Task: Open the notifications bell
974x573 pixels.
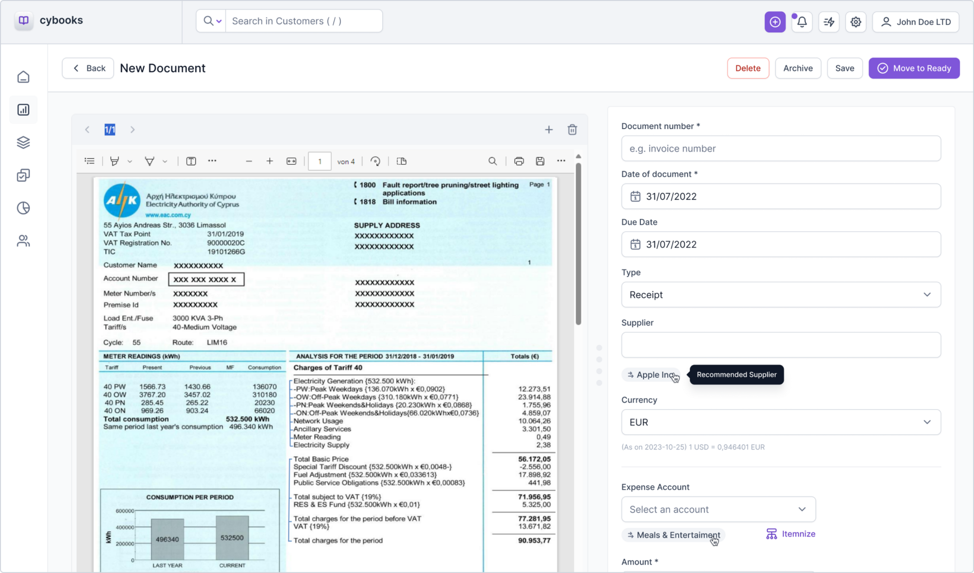Action: click(x=802, y=22)
